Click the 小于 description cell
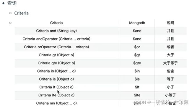The width and height of the screenshot is (192, 107). (170, 87)
